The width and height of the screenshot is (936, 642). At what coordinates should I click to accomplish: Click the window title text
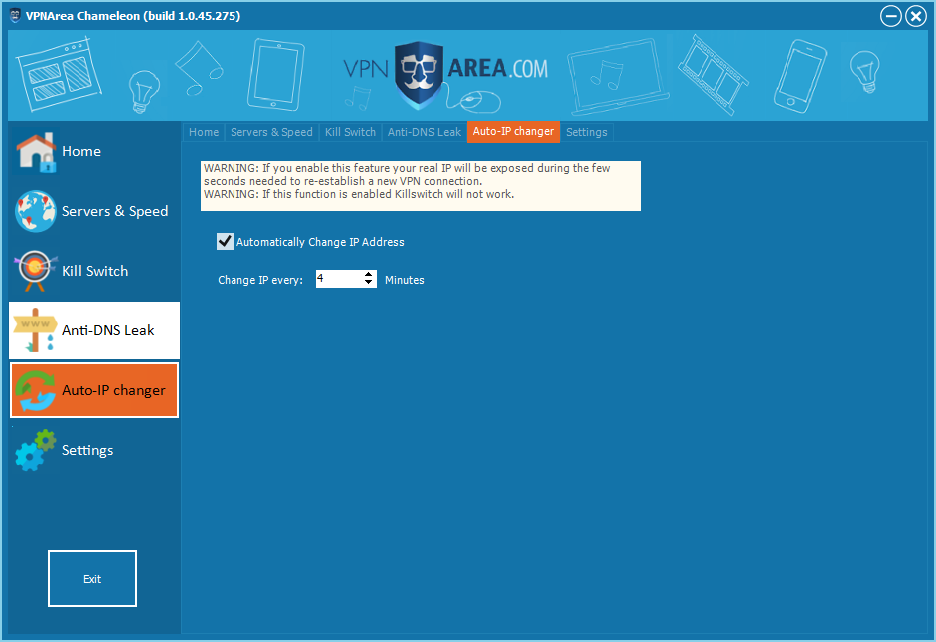click(133, 16)
